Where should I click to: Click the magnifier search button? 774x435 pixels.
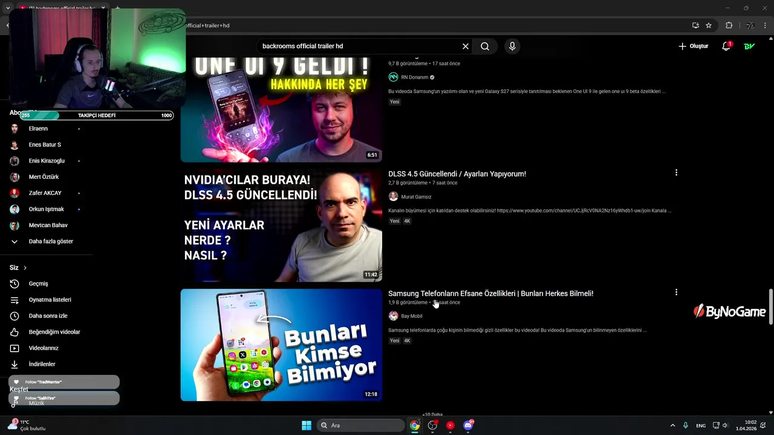tap(485, 47)
